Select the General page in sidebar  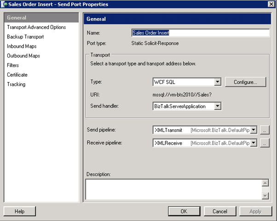41,17
